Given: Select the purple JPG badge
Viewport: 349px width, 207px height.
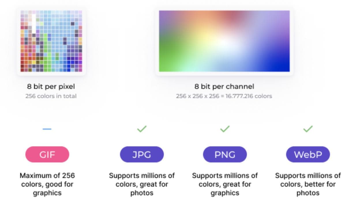Looking at the screenshot, I should 142,154.
